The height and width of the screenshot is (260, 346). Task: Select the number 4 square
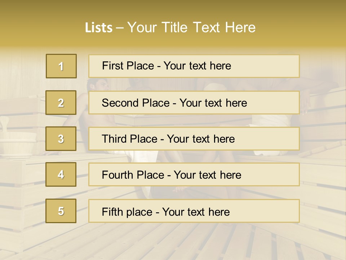click(x=61, y=174)
